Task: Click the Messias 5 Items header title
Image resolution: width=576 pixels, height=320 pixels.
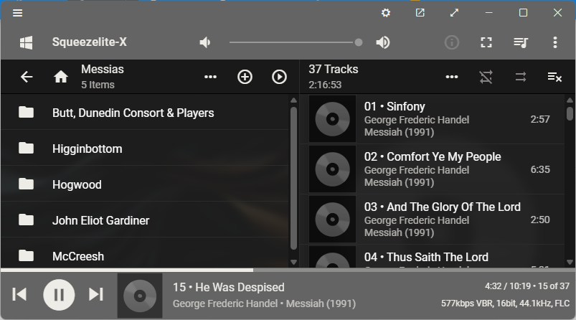Action: coord(103,77)
